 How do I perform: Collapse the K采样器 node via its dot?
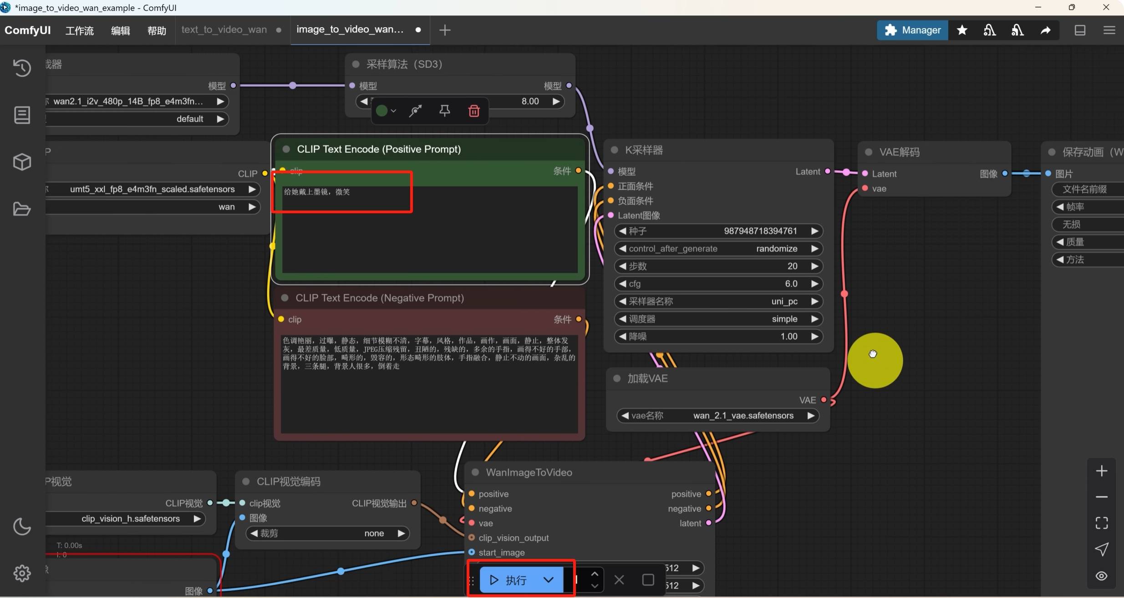(x=614, y=150)
